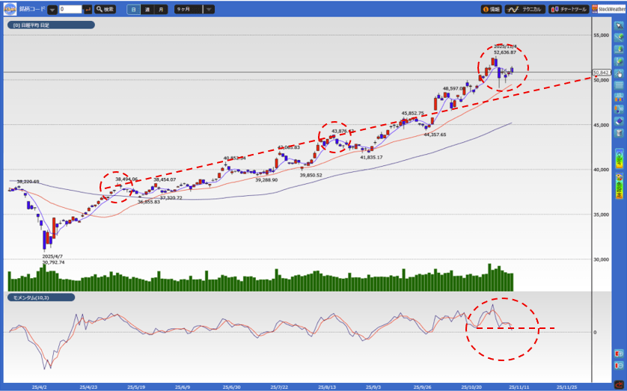Switch chart to 週 weekly candles
Screen dimensions: 627x391
coord(147,9)
